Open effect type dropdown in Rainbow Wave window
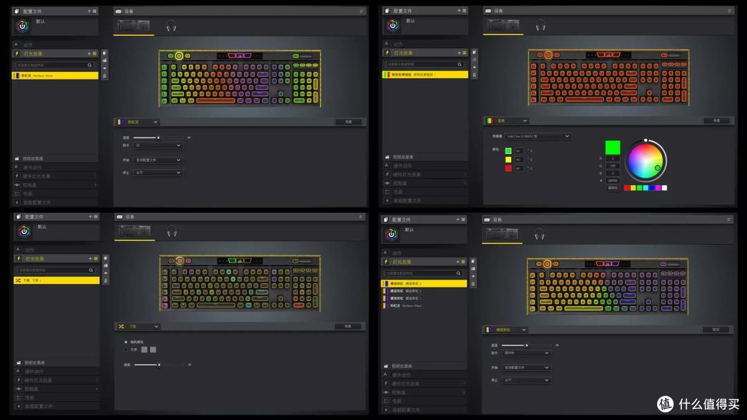Screen dimensions: 747x420 138,122
